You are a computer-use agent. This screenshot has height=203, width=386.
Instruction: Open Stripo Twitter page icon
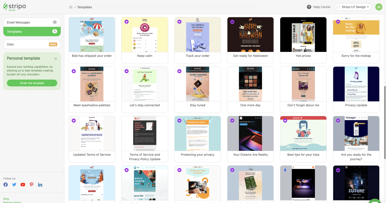pyautogui.click(x=14, y=185)
